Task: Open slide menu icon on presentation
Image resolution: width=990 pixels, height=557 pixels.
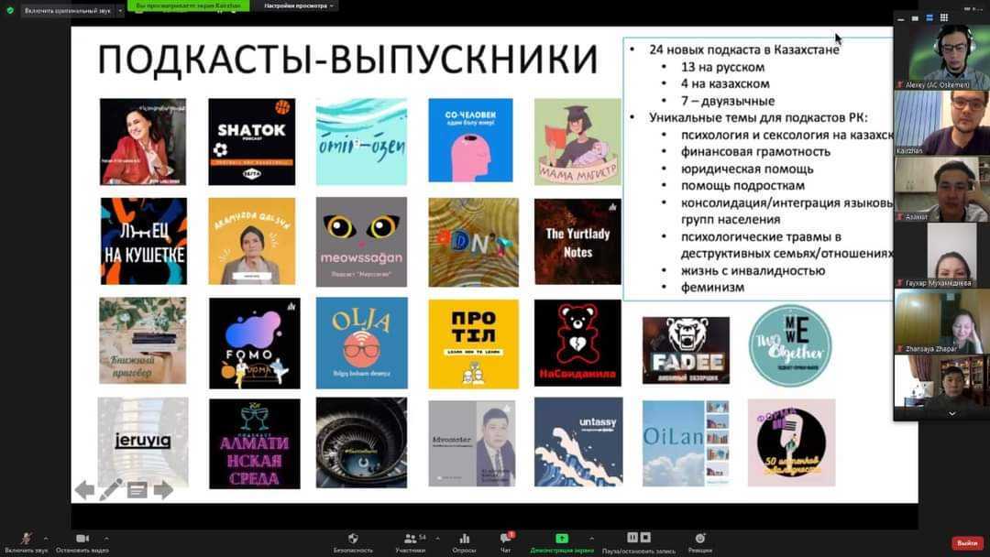Action: pyautogui.click(x=137, y=490)
